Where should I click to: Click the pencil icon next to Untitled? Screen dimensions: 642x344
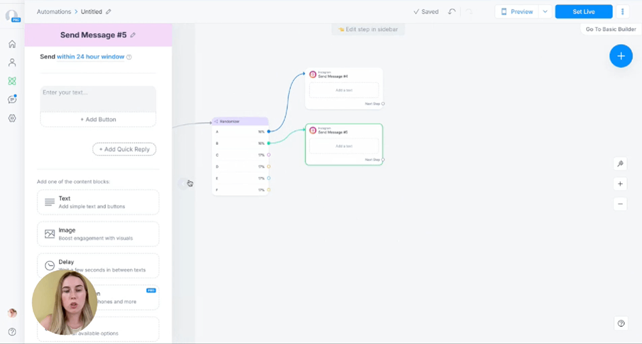pos(108,12)
